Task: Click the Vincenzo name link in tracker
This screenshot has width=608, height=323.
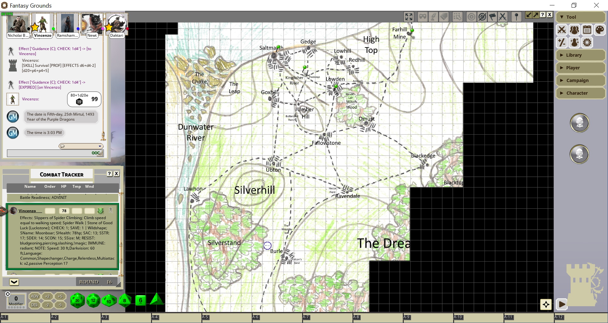Action: [x=27, y=211]
